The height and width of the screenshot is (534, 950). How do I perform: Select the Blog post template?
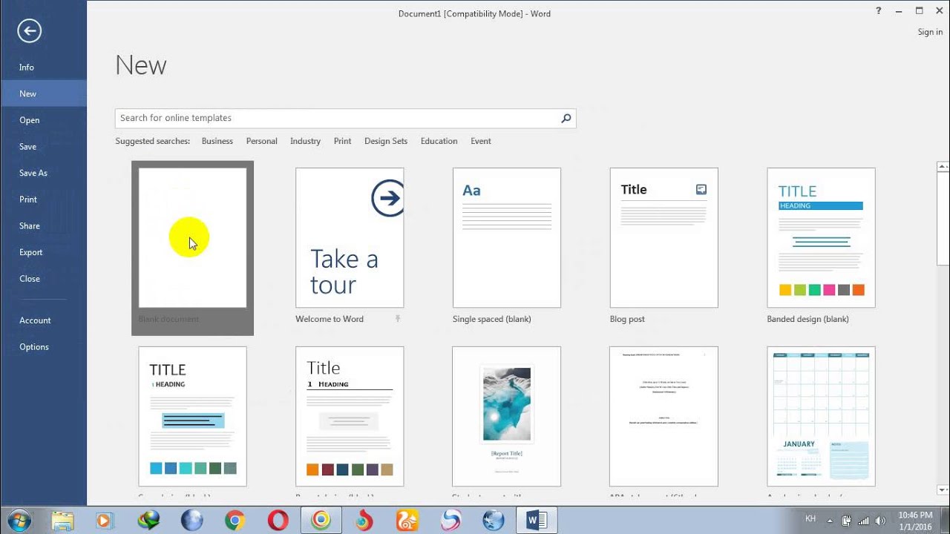pos(664,237)
